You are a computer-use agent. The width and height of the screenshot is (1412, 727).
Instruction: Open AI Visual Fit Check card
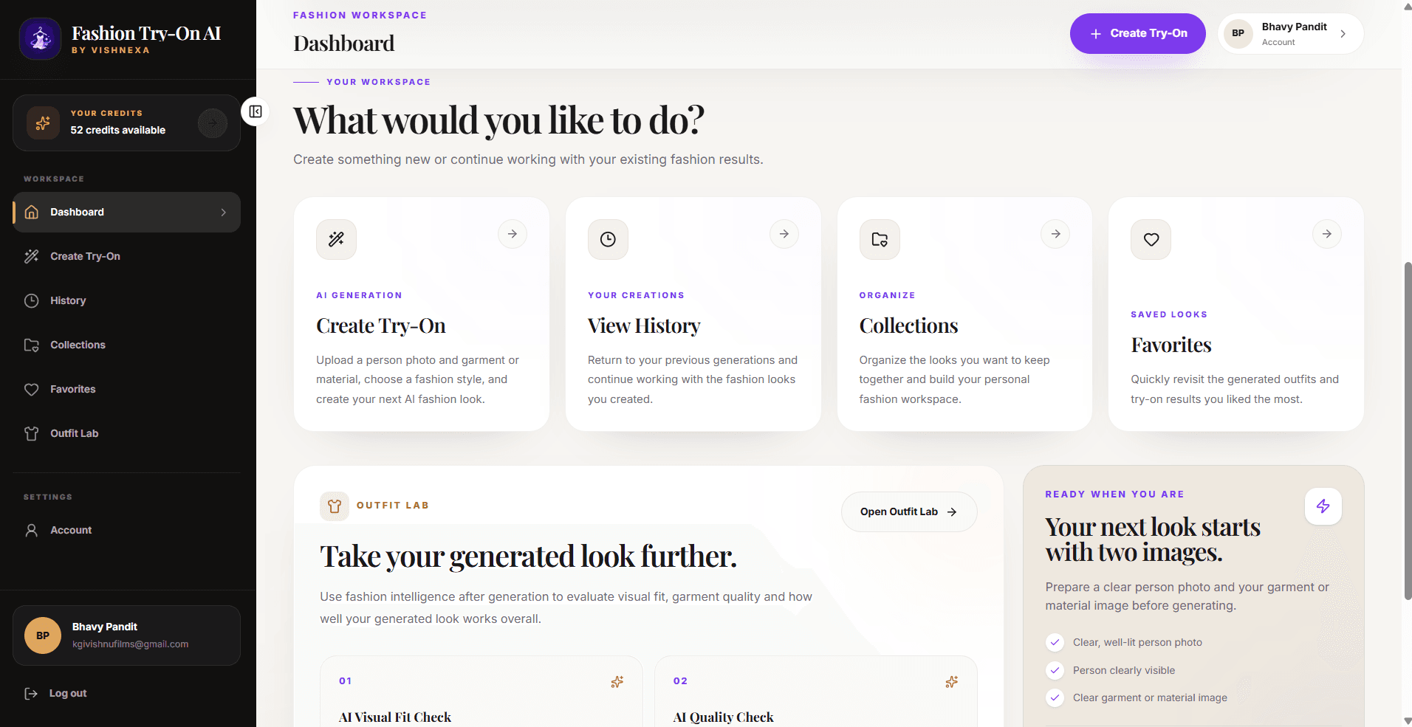pos(481,692)
